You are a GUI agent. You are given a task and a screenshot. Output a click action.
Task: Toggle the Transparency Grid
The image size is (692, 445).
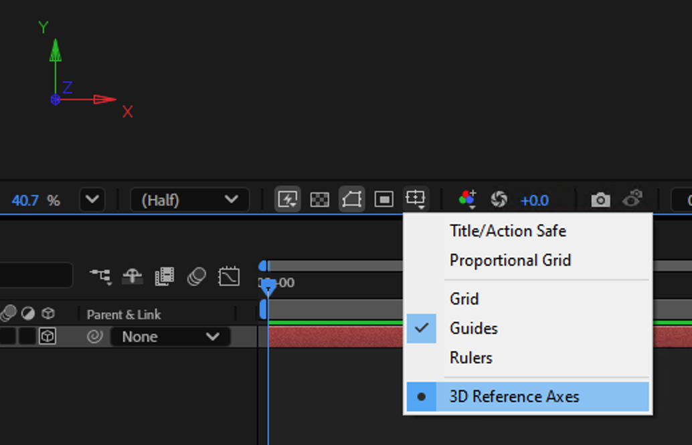[x=320, y=198]
